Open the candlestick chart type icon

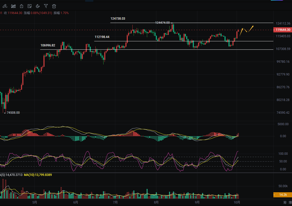pyautogui.click(x=13, y=6)
